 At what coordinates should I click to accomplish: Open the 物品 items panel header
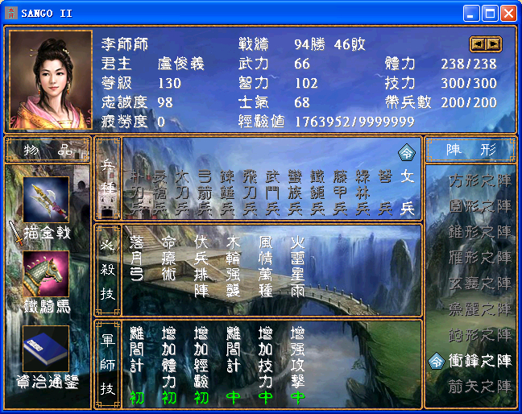coord(48,150)
